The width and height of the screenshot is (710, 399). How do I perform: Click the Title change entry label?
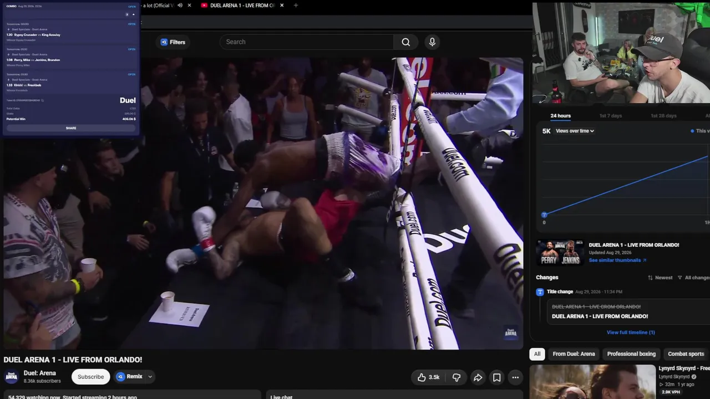560,292
